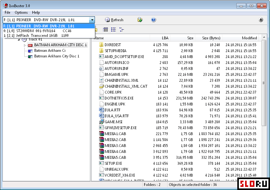Switch to details list view icon
270x190 pixels.
coord(105,30)
